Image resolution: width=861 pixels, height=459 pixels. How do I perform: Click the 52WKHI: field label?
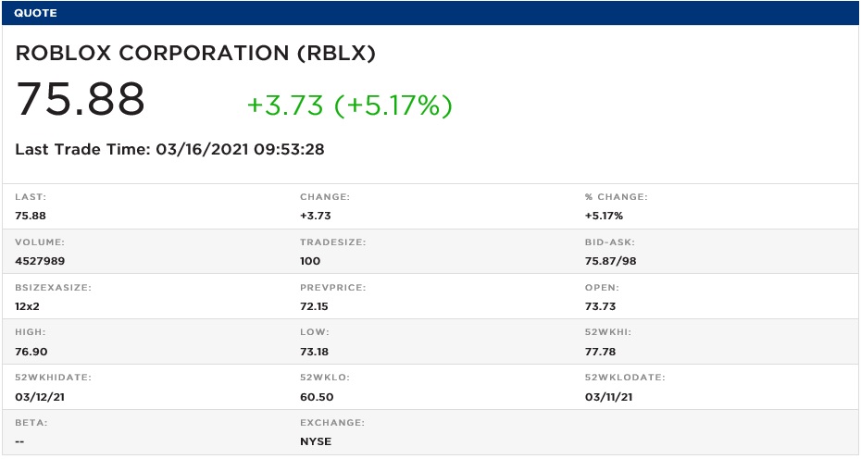click(x=608, y=332)
